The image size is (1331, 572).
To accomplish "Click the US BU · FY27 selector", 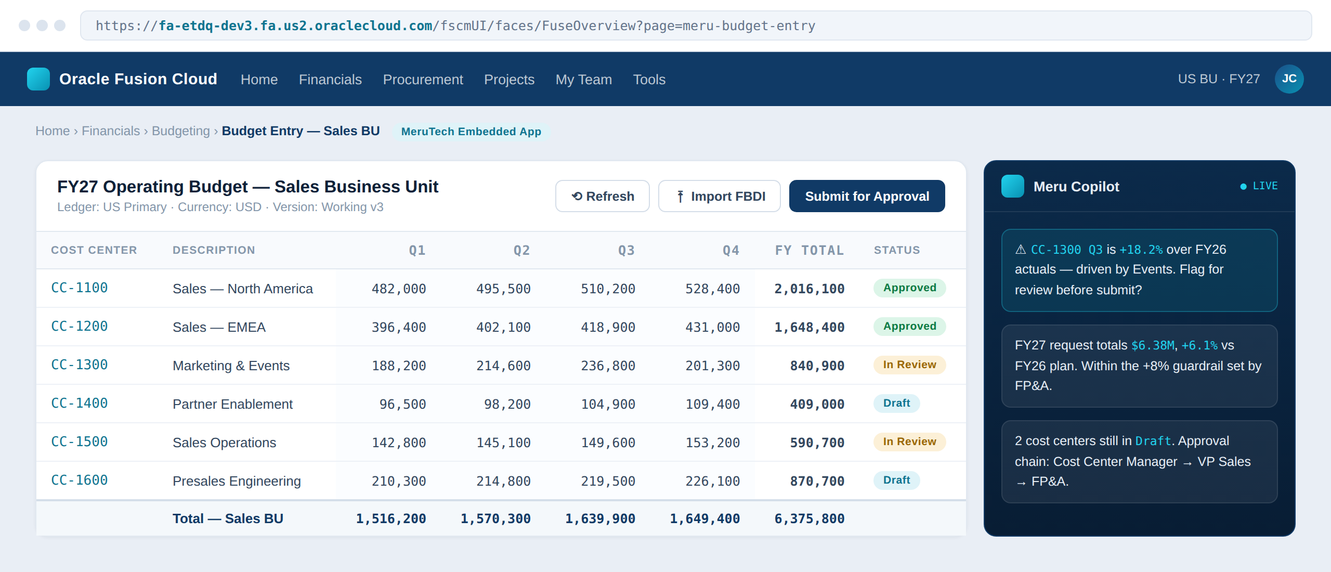I will click(1219, 79).
